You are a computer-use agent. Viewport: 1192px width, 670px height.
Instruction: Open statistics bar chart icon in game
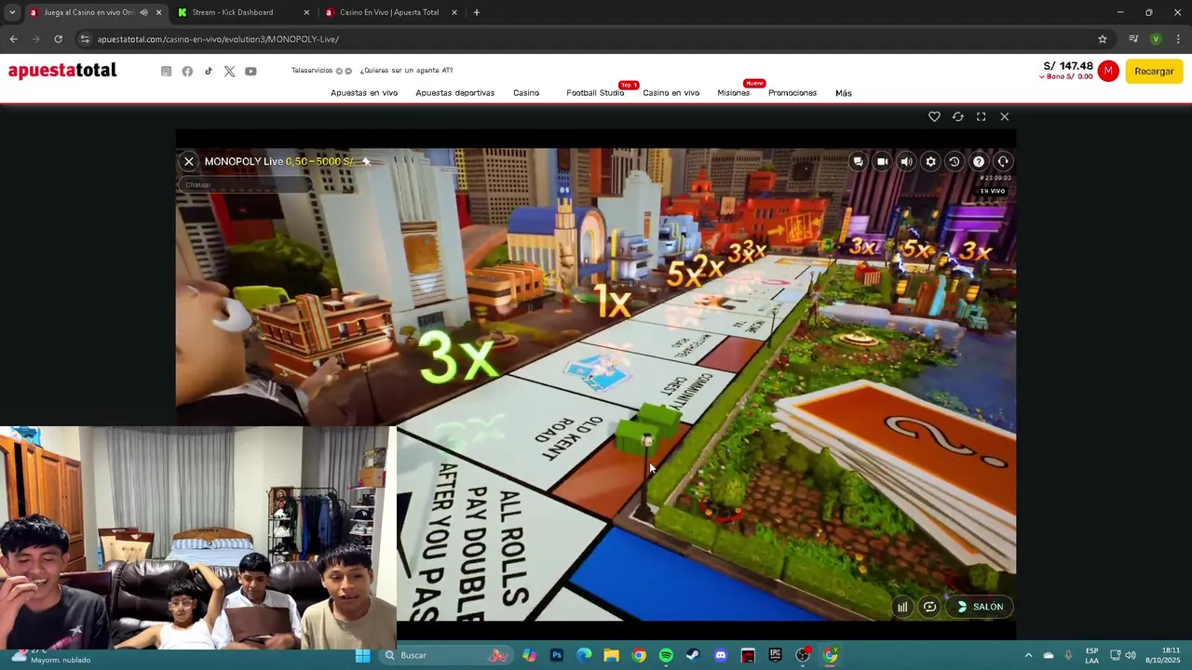click(x=902, y=607)
